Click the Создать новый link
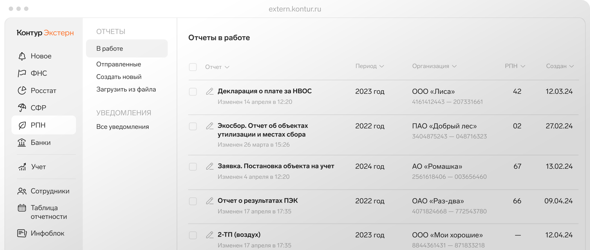The width and height of the screenshot is (590, 250). [119, 77]
